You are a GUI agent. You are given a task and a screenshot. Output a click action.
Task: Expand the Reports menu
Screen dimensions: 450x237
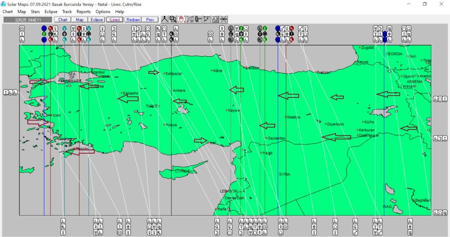tap(83, 11)
